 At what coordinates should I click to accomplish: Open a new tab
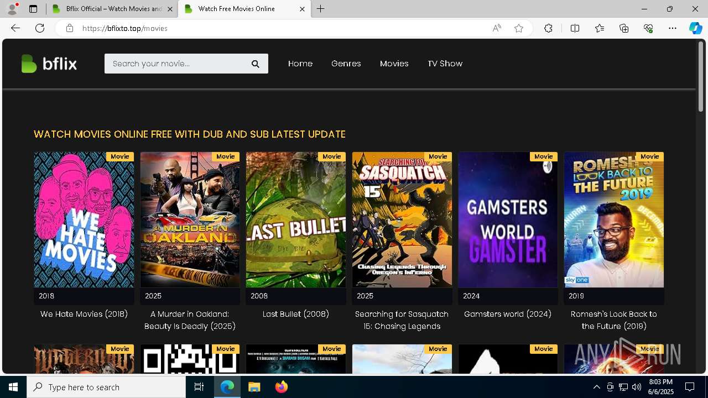point(321,9)
